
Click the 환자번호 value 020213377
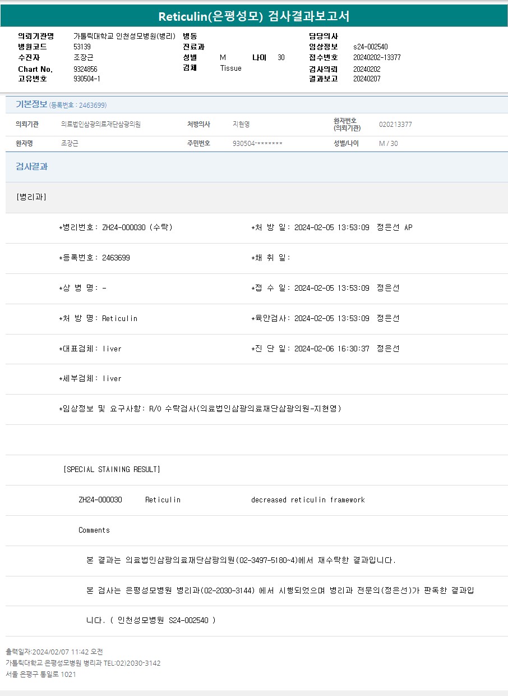(395, 125)
